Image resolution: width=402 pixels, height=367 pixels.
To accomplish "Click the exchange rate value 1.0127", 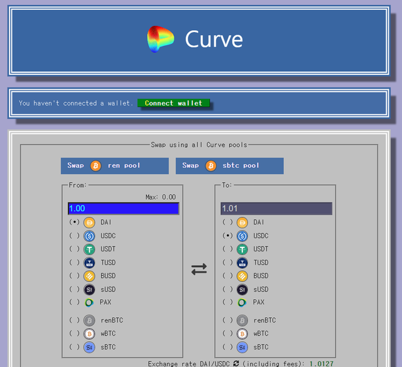I will click(321, 364).
